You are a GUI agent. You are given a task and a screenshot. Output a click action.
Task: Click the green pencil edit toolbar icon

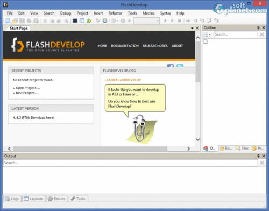(x=89, y=20)
